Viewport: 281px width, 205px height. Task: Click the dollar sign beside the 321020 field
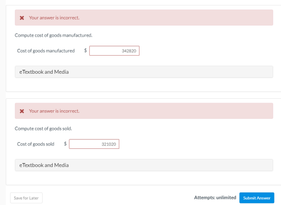coord(65,143)
